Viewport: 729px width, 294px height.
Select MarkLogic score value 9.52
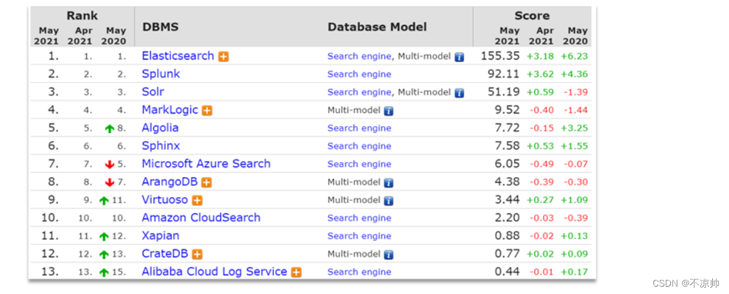(507, 110)
